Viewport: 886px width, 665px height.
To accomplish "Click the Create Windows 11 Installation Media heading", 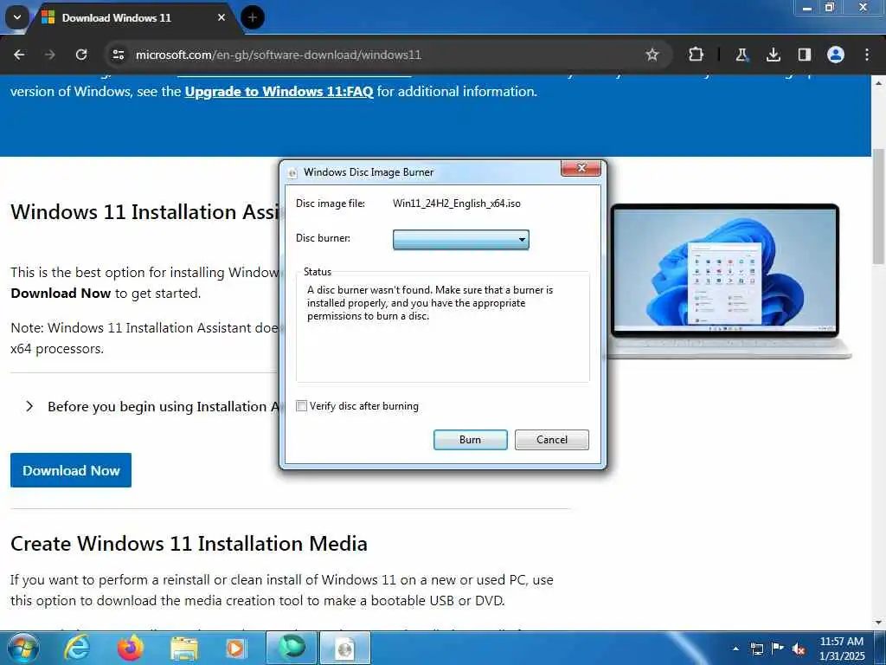I will pyautogui.click(x=189, y=544).
